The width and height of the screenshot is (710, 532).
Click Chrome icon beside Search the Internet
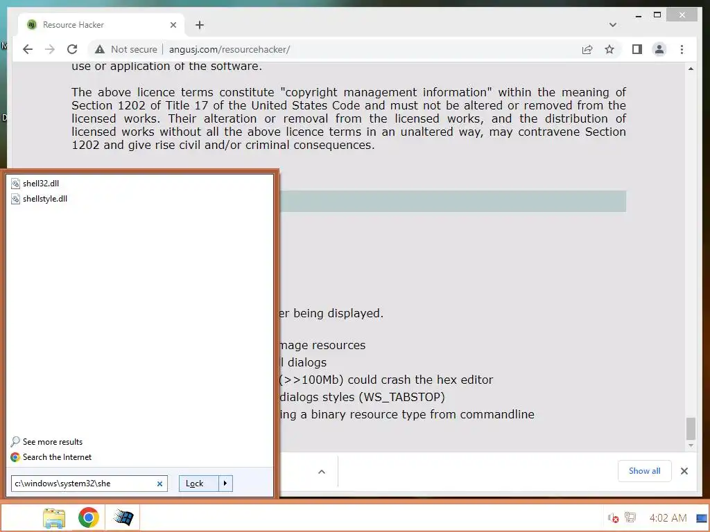coord(15,457)
